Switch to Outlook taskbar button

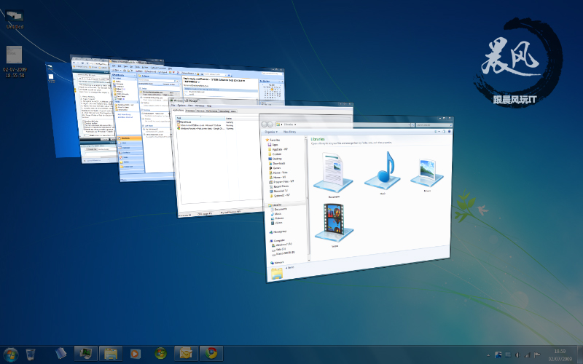(x=186, y=353)
